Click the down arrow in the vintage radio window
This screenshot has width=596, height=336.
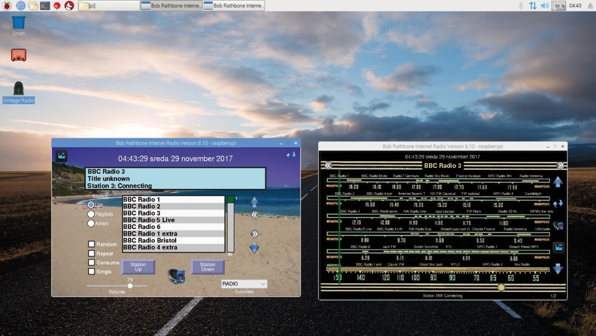coord(558,269)
